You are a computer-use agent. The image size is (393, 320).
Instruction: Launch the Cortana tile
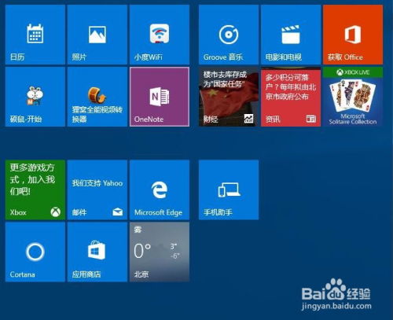click(x=35, y=252)
